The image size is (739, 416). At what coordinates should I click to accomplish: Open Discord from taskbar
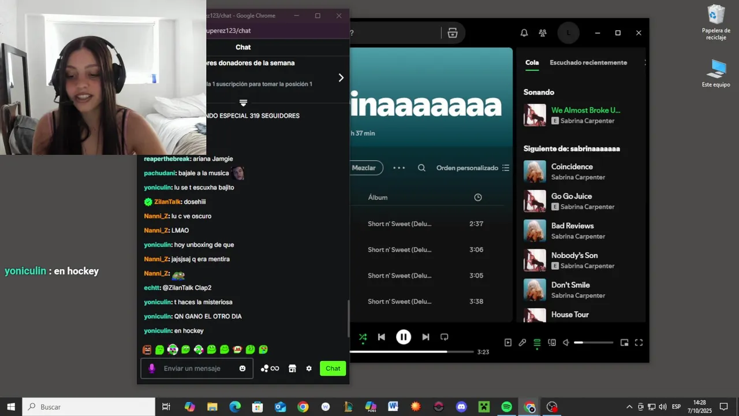[461, 407]
